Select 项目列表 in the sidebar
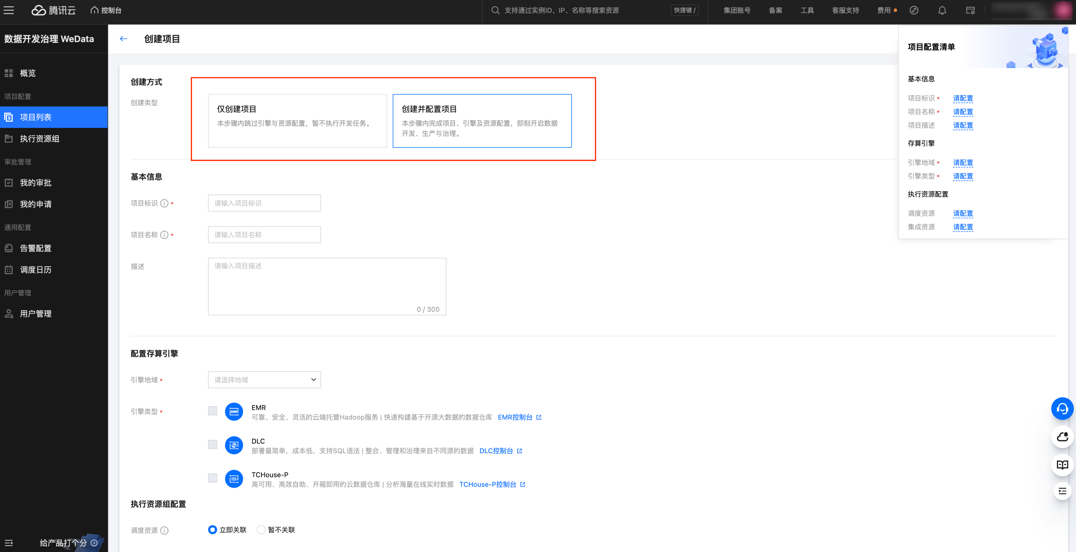 pyautogui.click(x=54, y=117)
